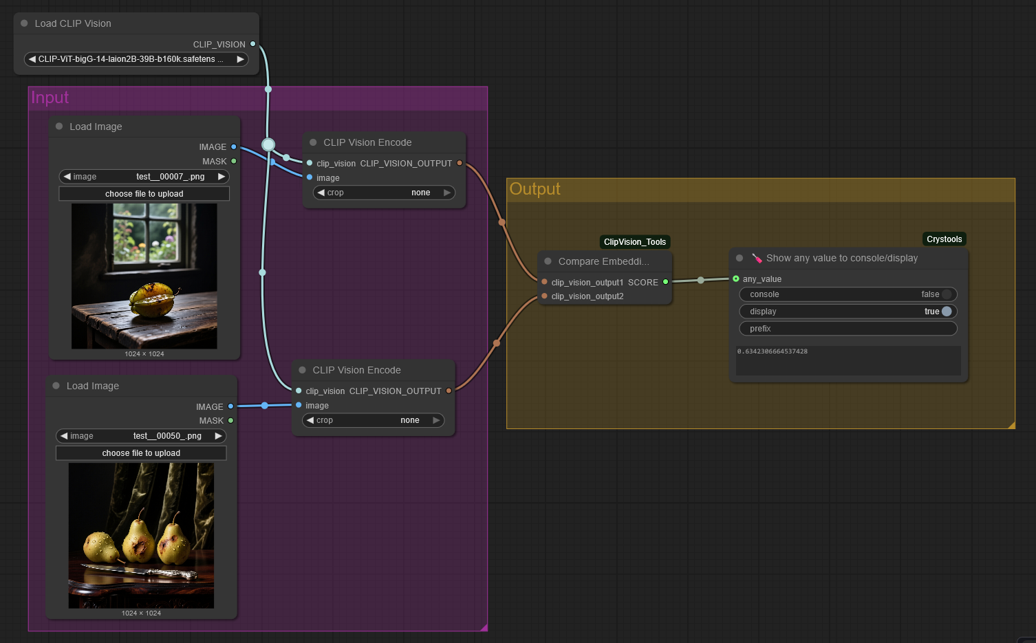Previous image arrow on test__00050_.png selector
The height and width of the screenshot is (643, 1036).
[x=64, y=436]
